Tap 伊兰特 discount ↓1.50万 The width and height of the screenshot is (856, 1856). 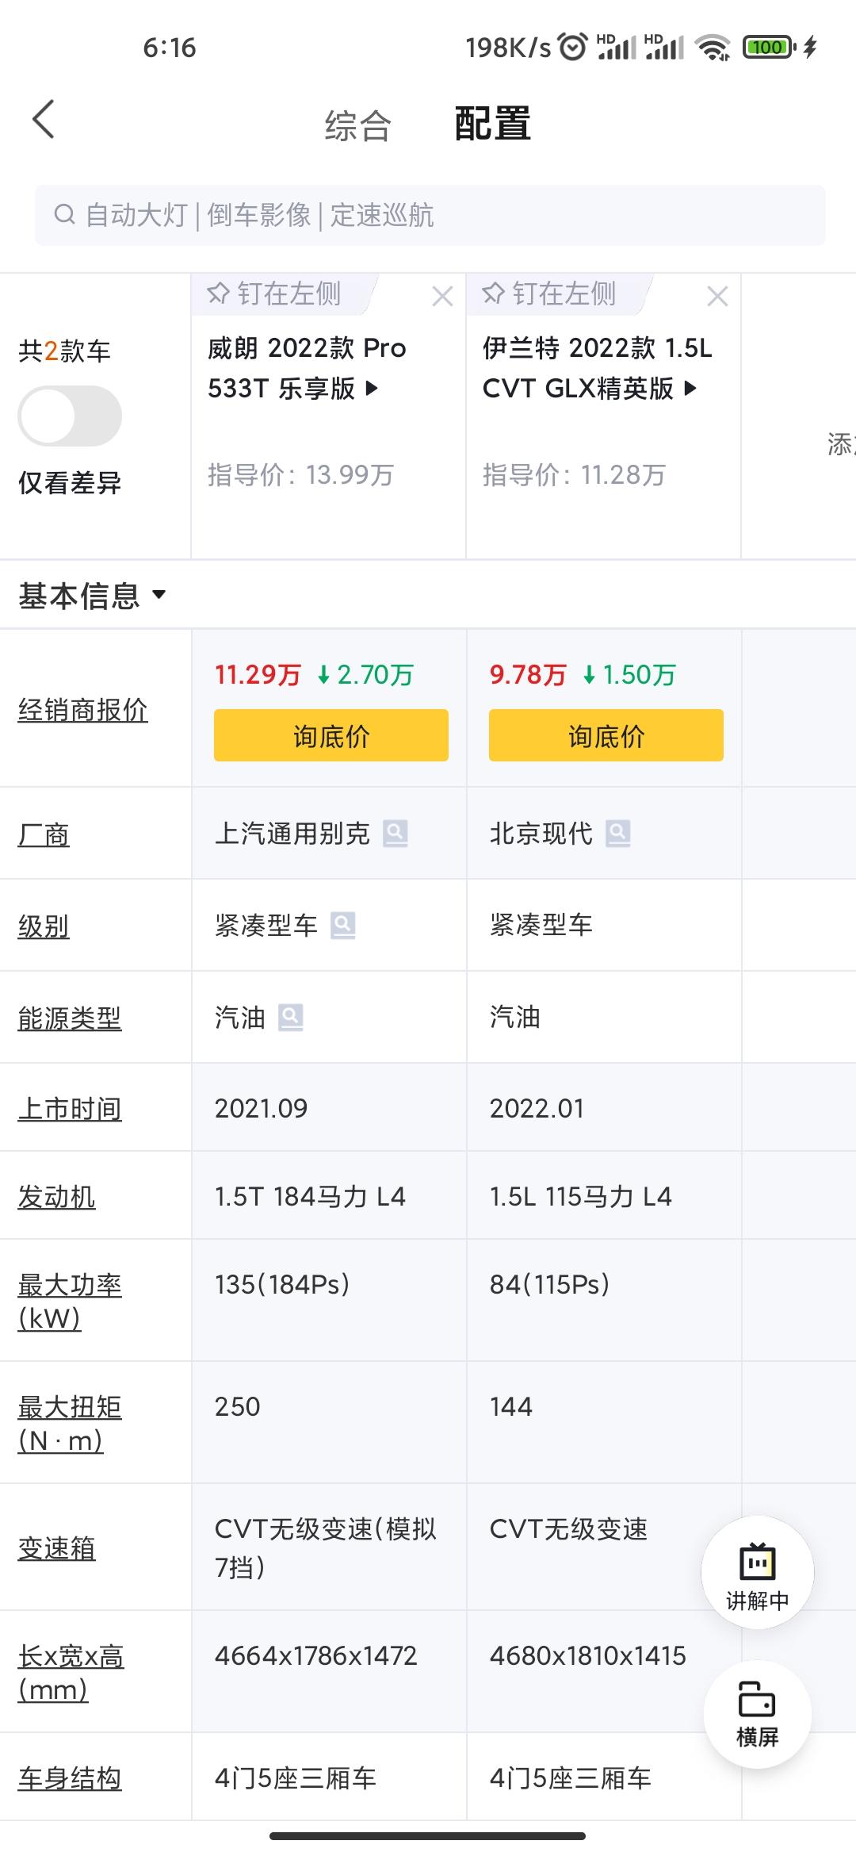[x=629, y=674]
